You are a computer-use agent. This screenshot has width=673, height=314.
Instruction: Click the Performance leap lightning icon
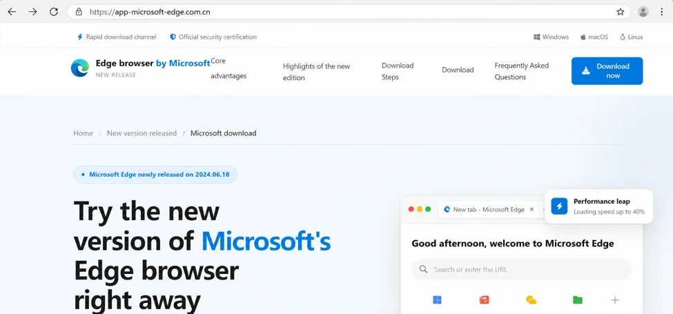(x=559, y=206)
